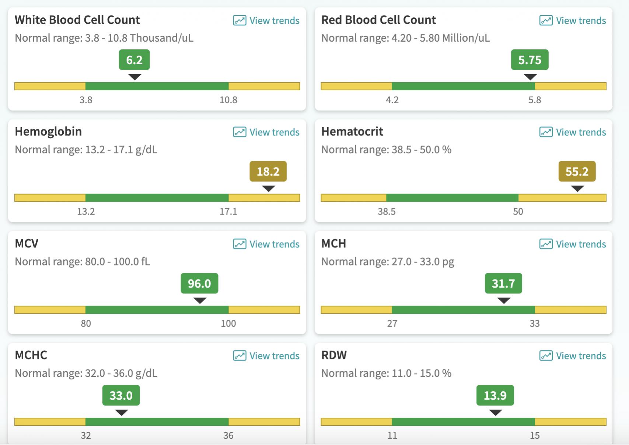Click the trend chart icon on RDW card
Image resolution: width=629 pixels, height=445 pixels.
coord(546,356)
